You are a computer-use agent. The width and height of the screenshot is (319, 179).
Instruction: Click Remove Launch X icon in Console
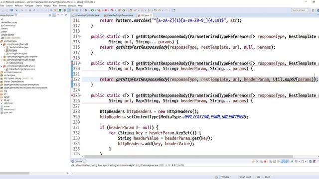[257, 162]
